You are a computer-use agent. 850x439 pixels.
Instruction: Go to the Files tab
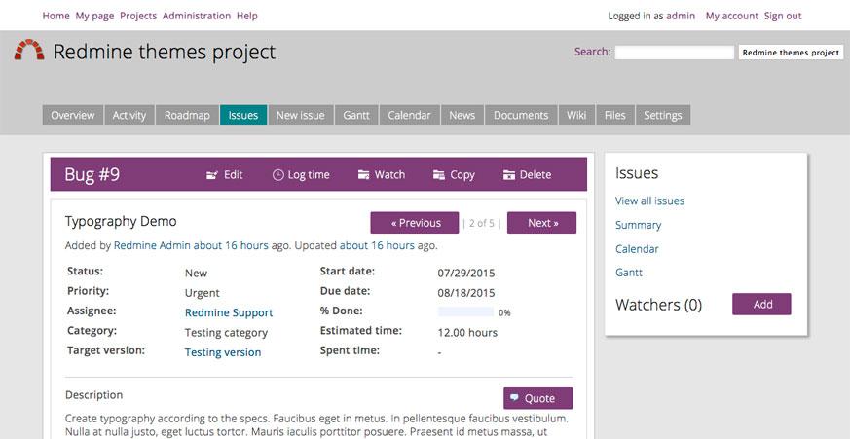pyautogui.click(x=614, y=115)
